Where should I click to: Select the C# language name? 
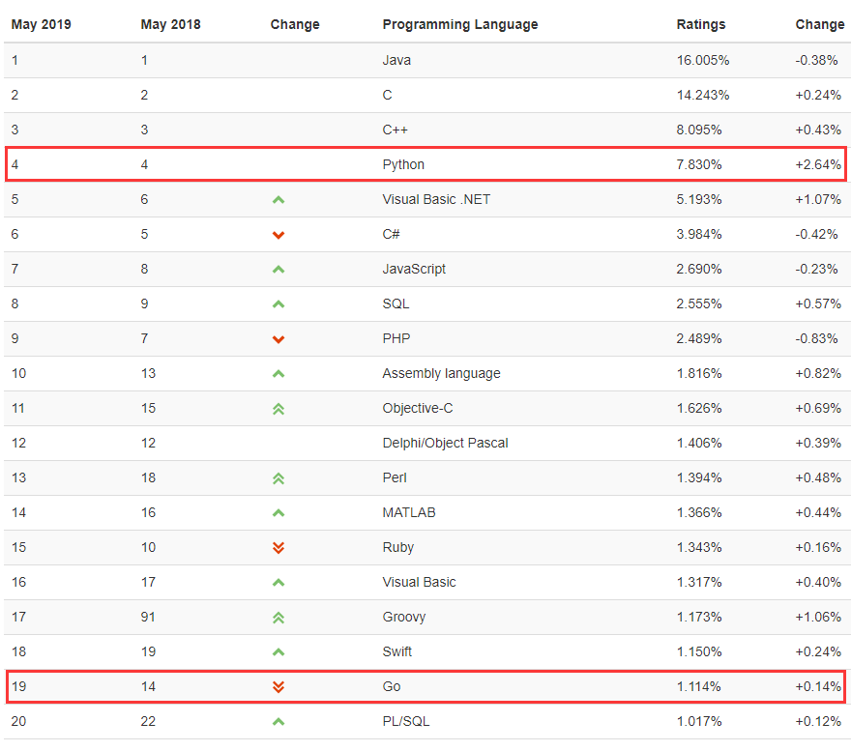392,235
